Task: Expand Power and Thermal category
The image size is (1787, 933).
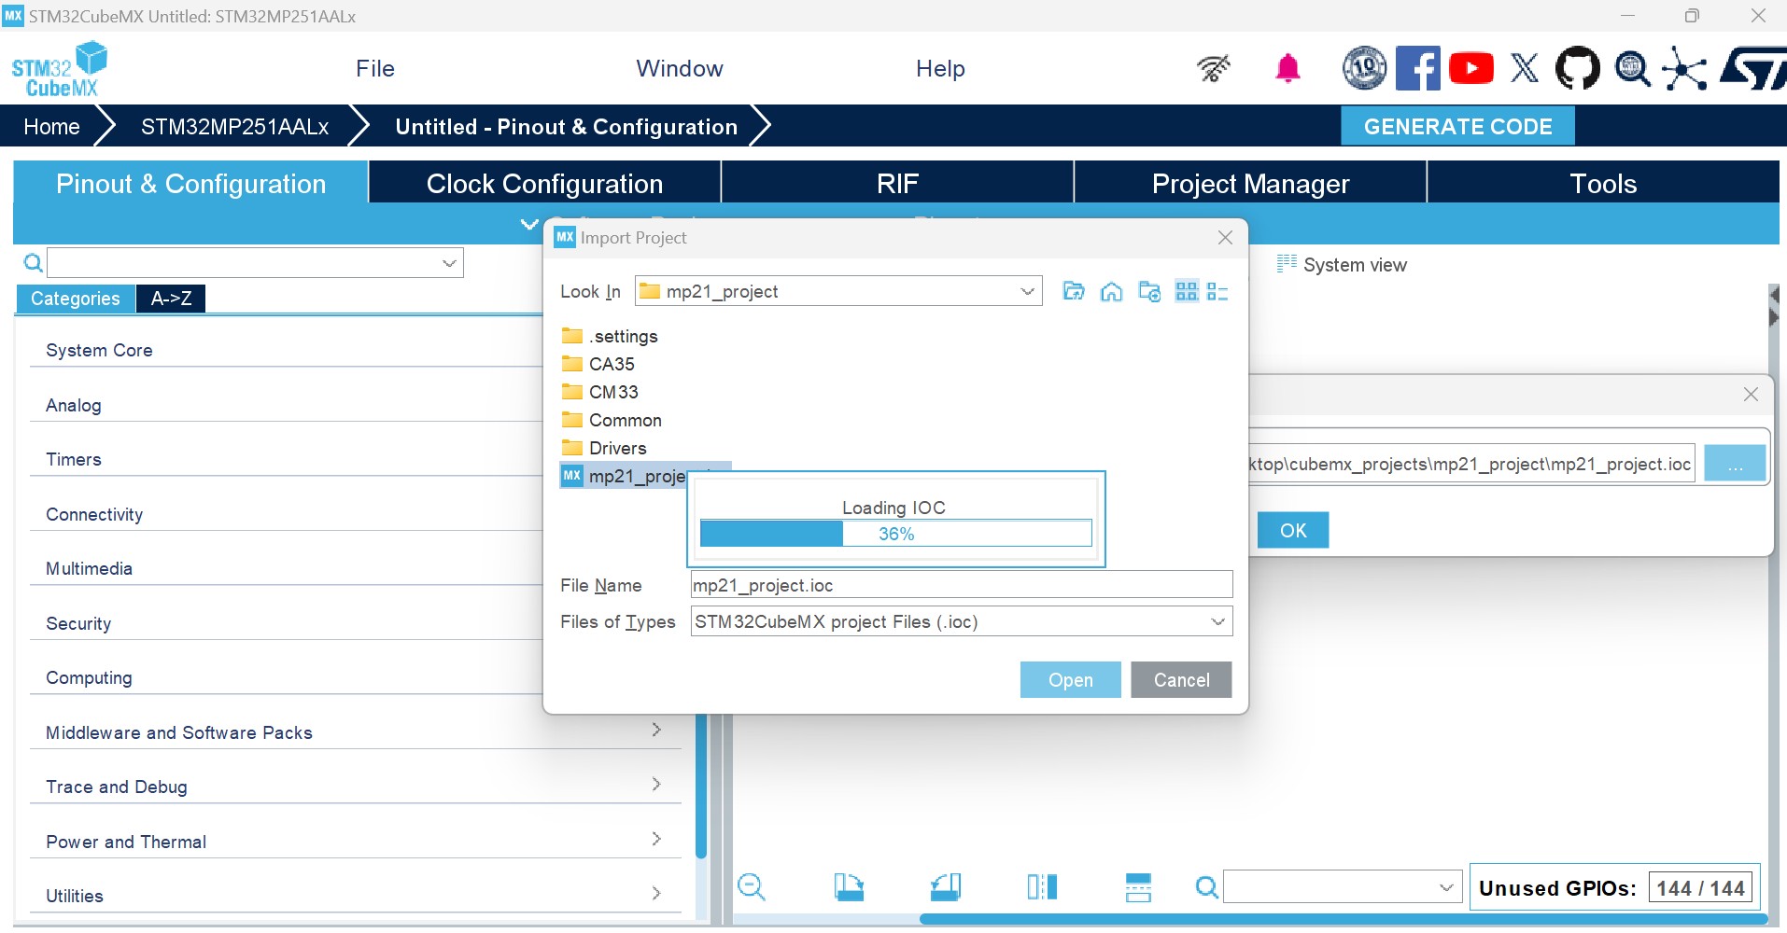Action: [656, 839]
